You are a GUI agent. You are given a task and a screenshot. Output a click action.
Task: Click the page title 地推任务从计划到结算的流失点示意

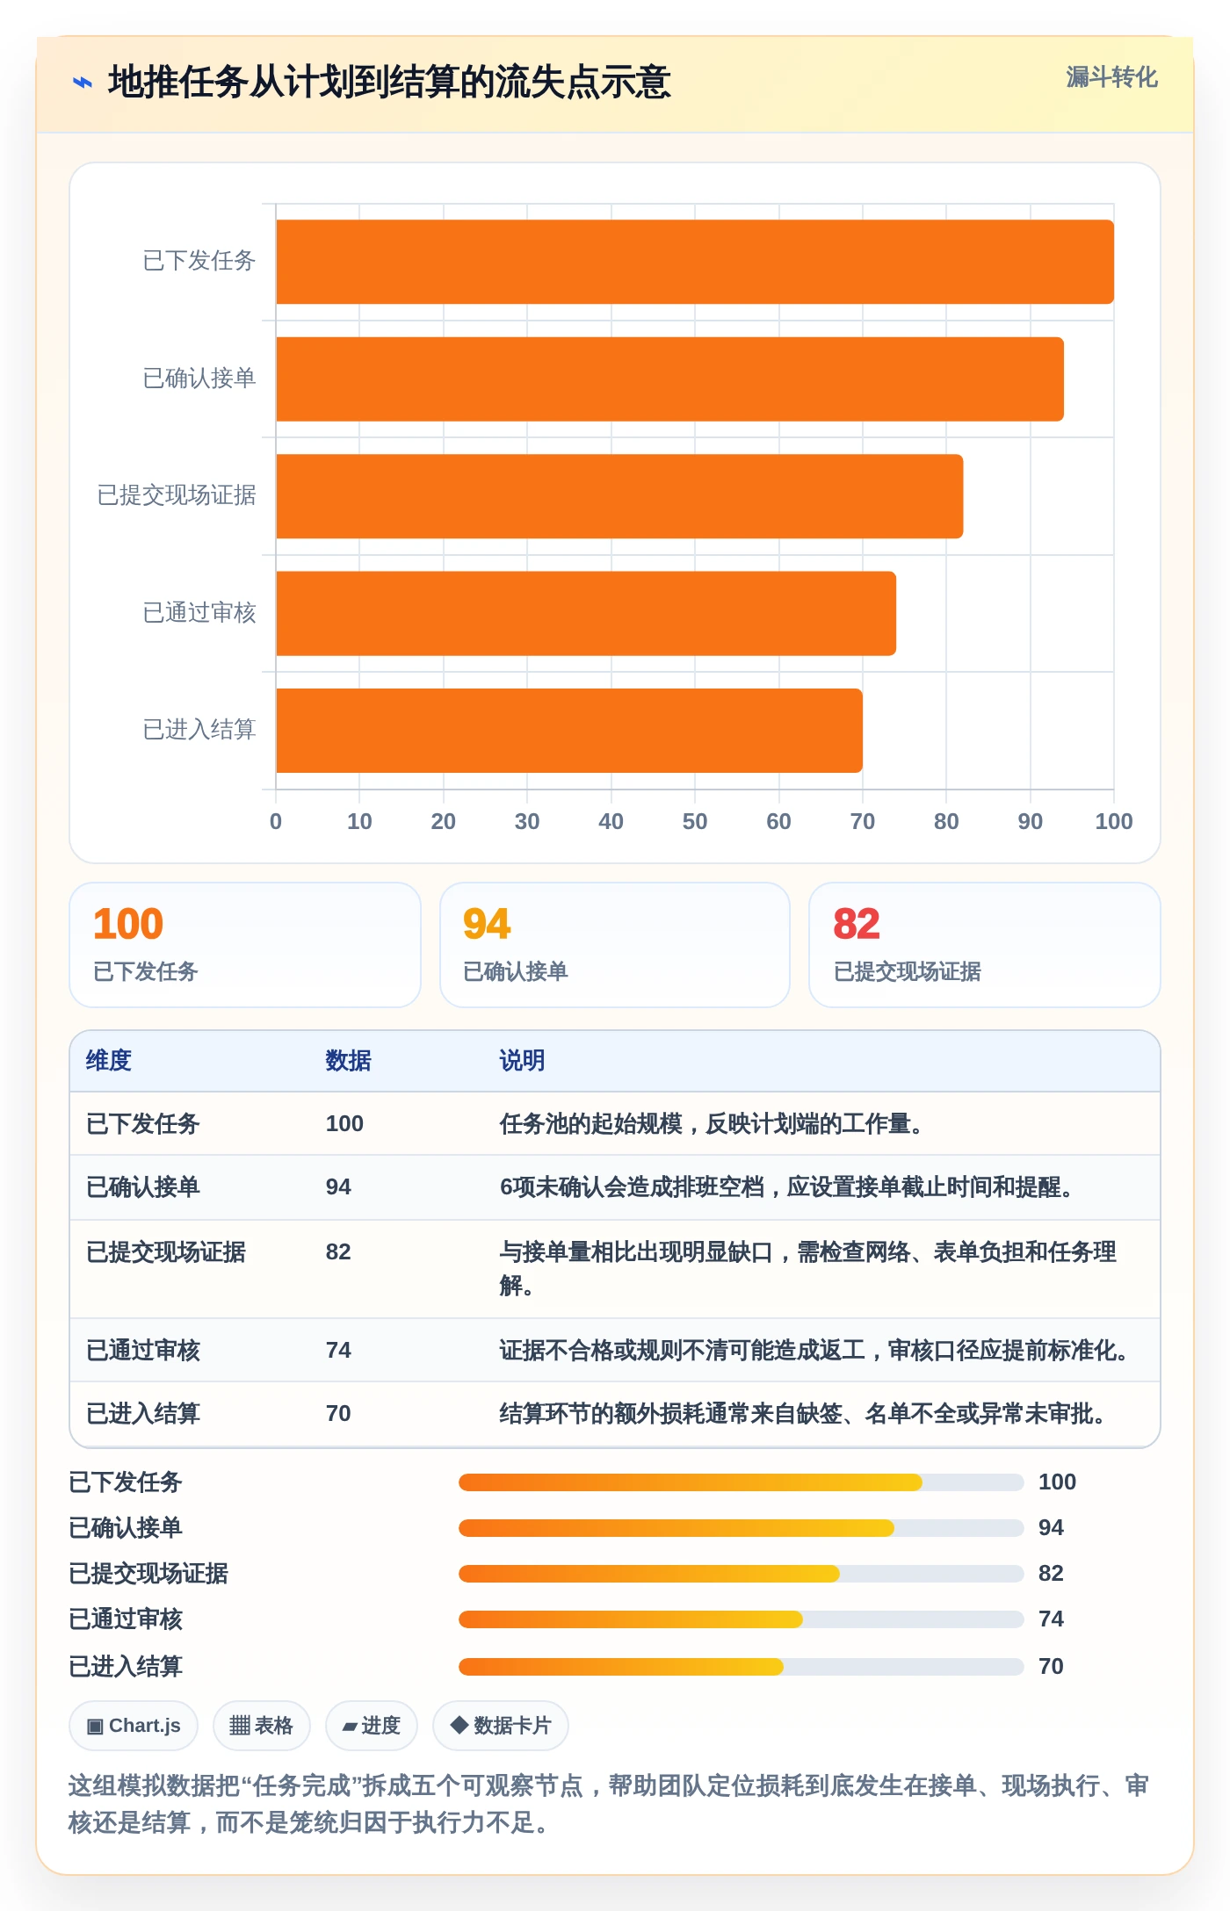389,82
